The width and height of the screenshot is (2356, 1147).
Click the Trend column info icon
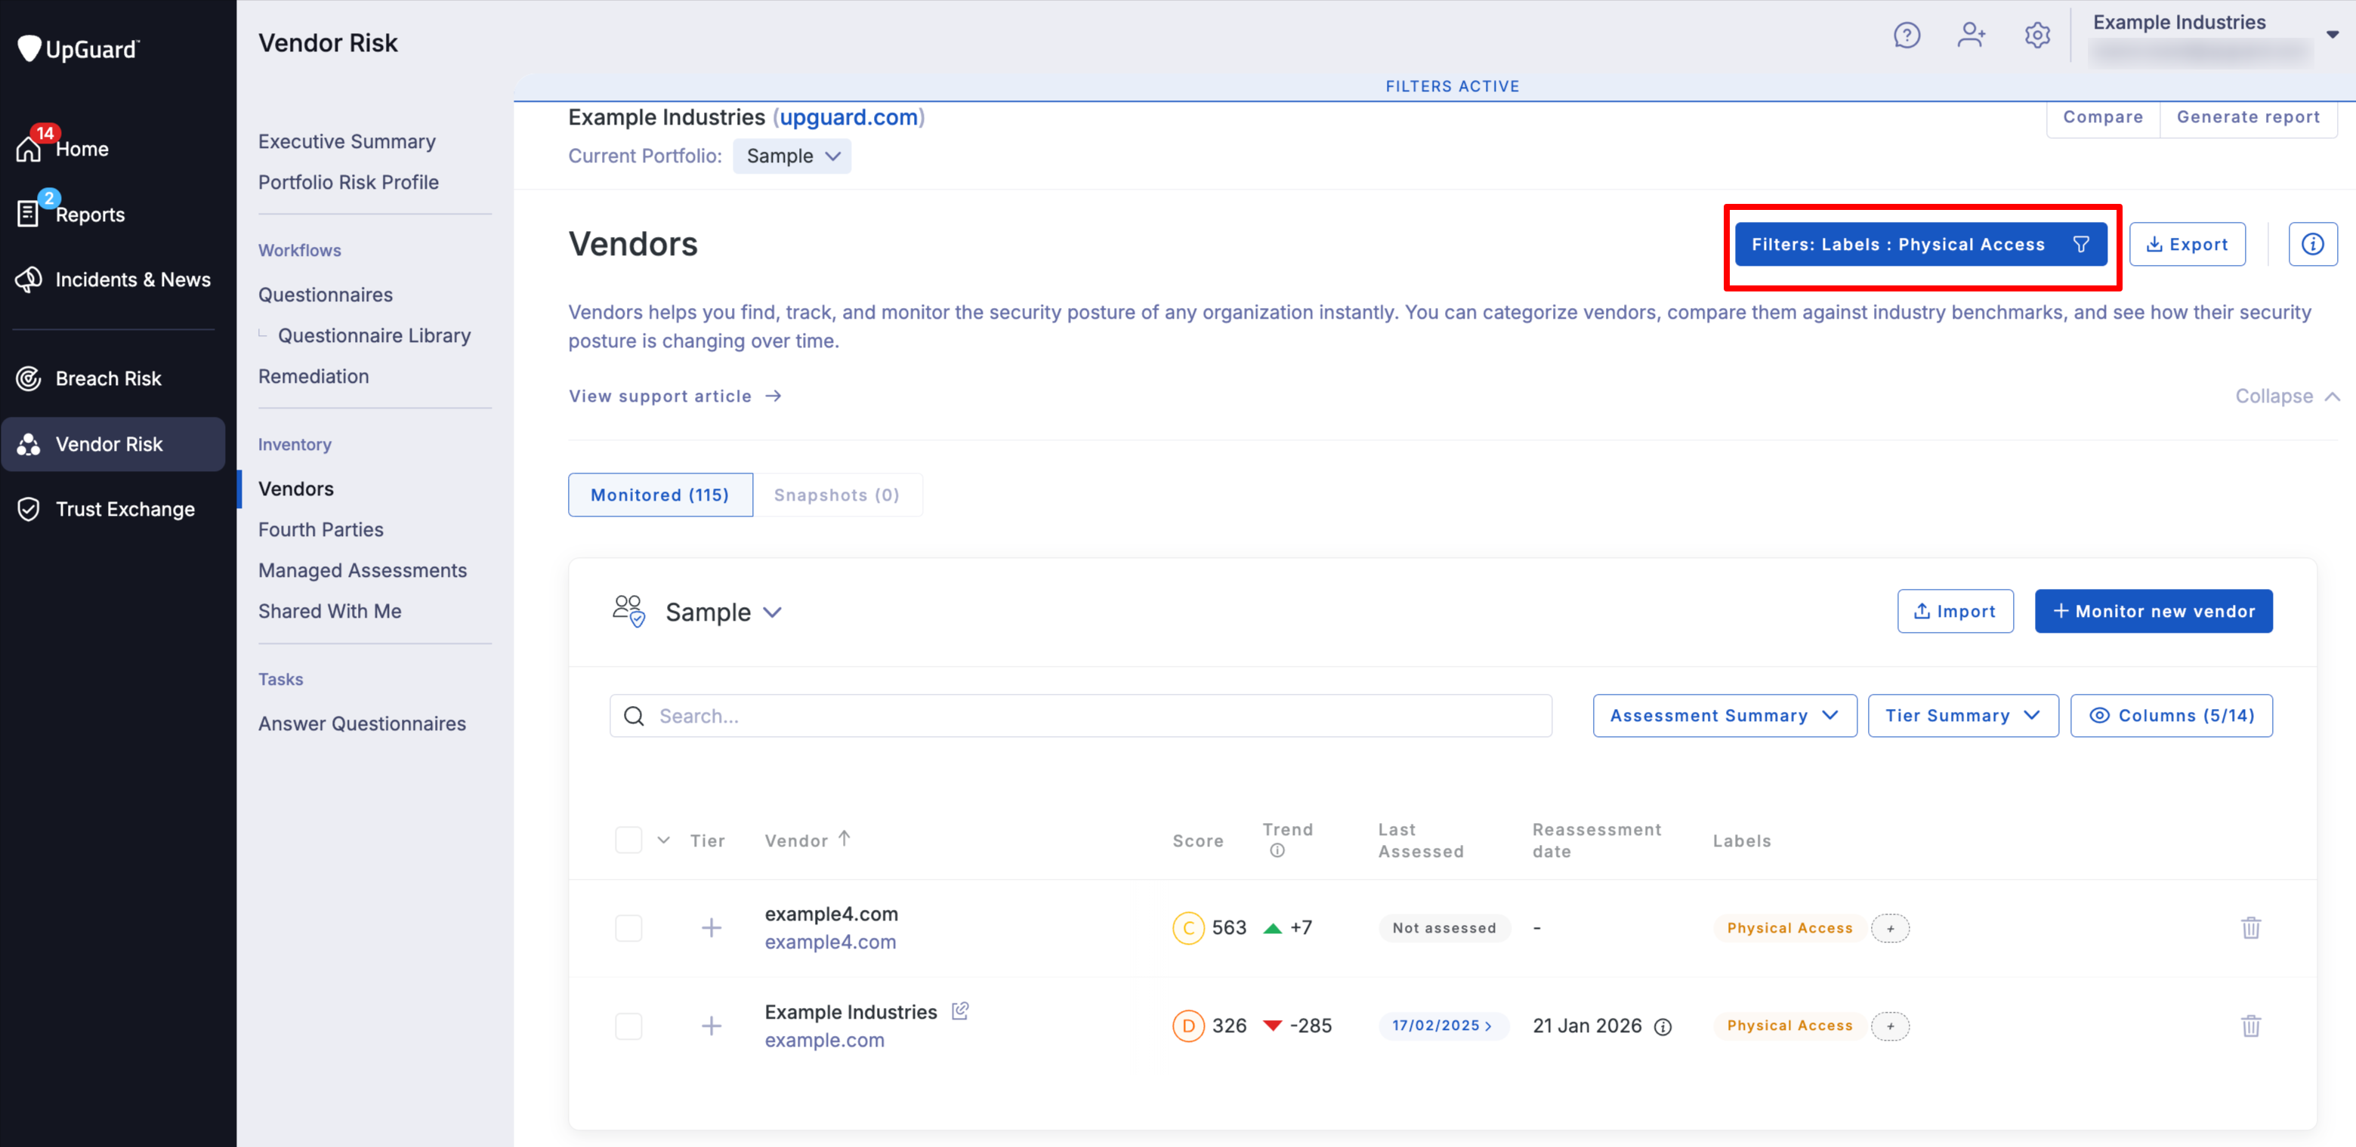(1277, 850)
